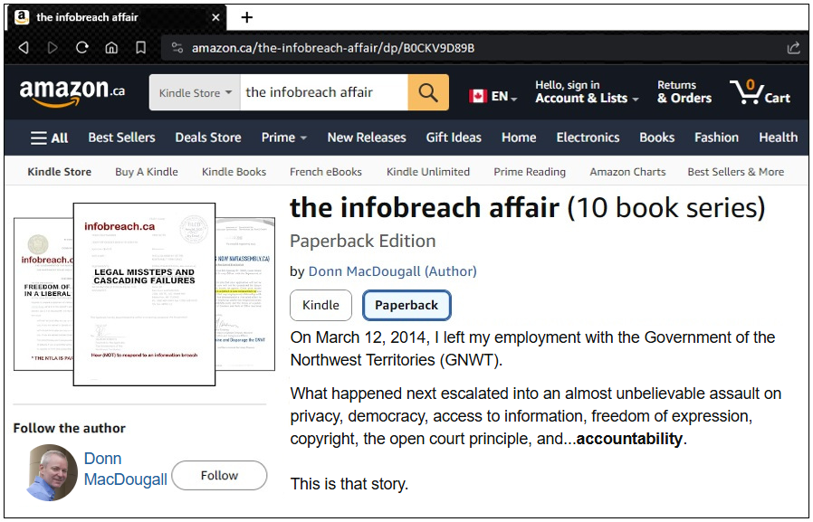Image resolution: width=813 pixels, height=522 pixels.
Task: Click the browser back arrow
Action: pyautogui.click(x=24, y=48)
